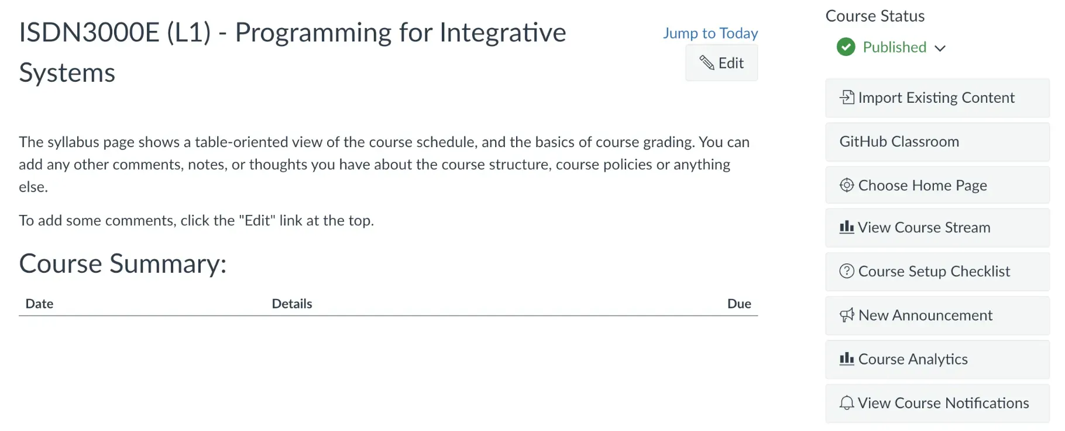Screen dimensions: 1065x431
Task: Click the Due column header
Action: coord(740,303)
